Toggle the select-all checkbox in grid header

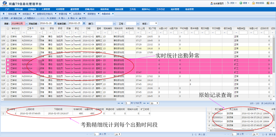pos(8,28)
